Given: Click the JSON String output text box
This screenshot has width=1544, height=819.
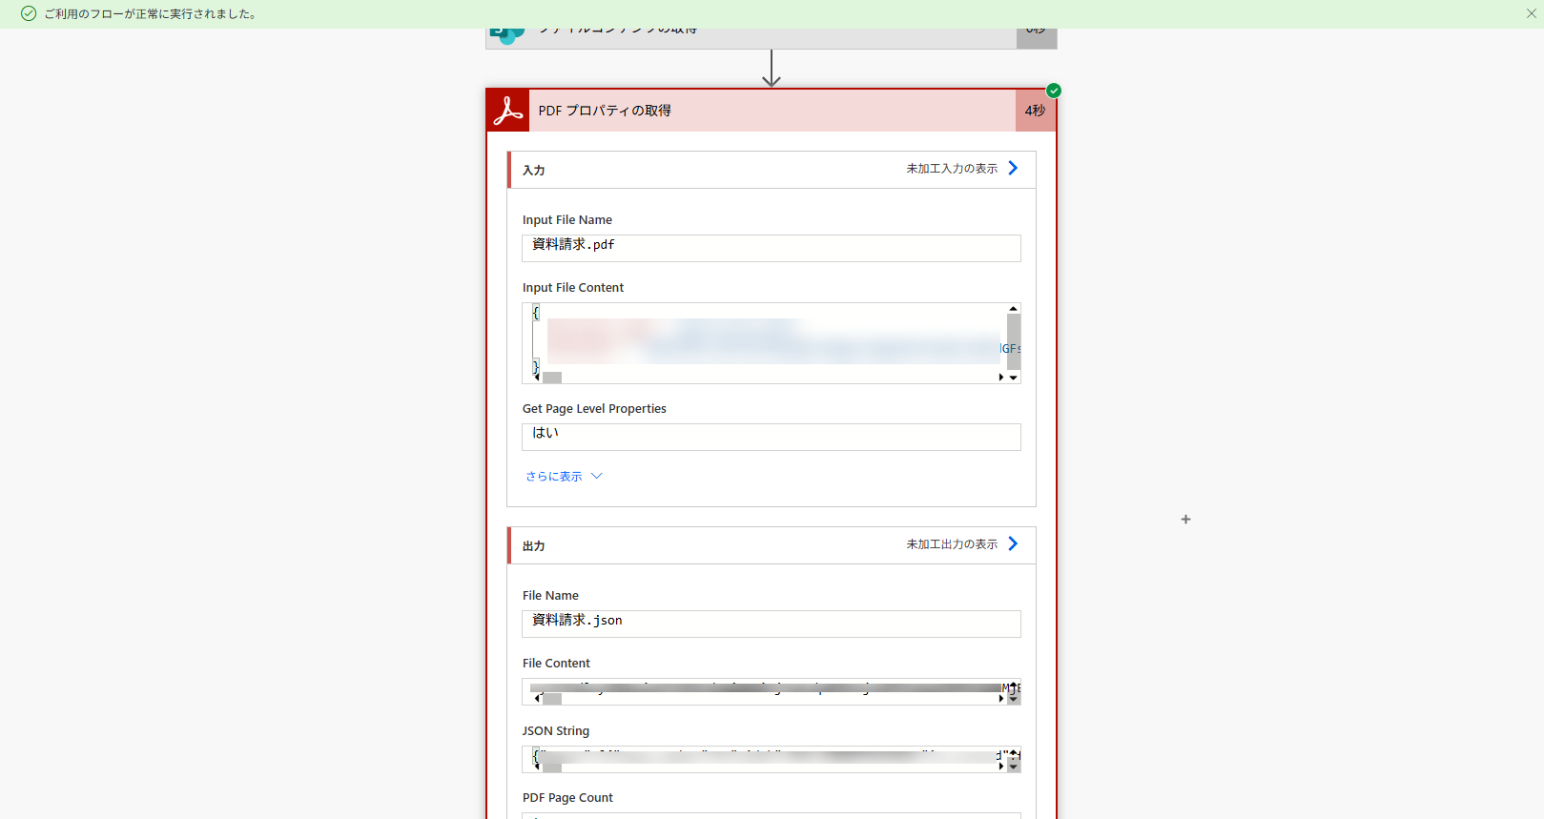Looking at the screenshot, I should click(x=772, y=759).
